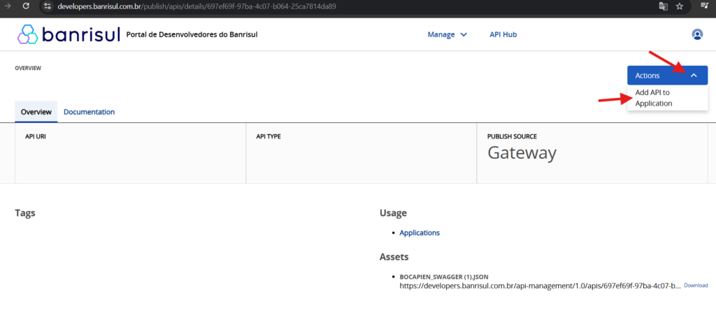Open the Applications usage link
Image resolution: width=716 pixels, height=319 pixels.
pos(420,233)
